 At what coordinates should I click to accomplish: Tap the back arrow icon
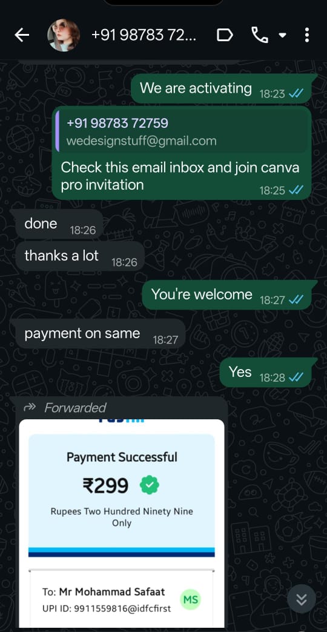coord(22,35)
